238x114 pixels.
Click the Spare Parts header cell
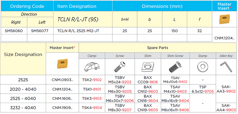click(x=158, y=48)
